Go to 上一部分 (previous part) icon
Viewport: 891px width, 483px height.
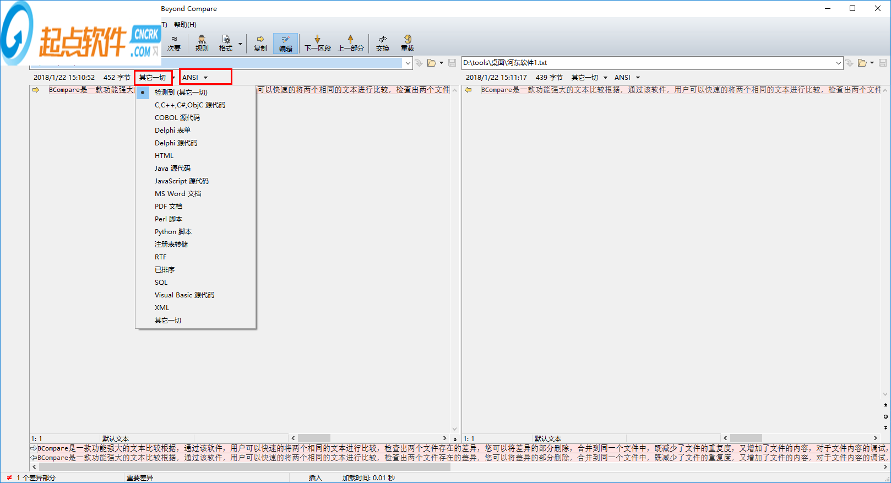pos(351,44)
